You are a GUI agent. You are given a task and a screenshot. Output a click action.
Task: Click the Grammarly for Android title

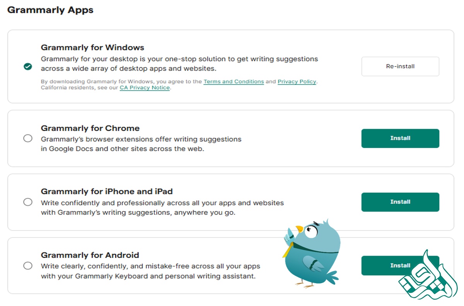90,255
